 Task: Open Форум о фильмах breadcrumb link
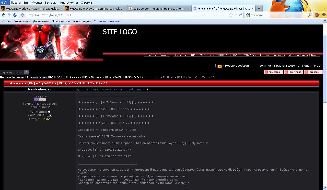12,77
